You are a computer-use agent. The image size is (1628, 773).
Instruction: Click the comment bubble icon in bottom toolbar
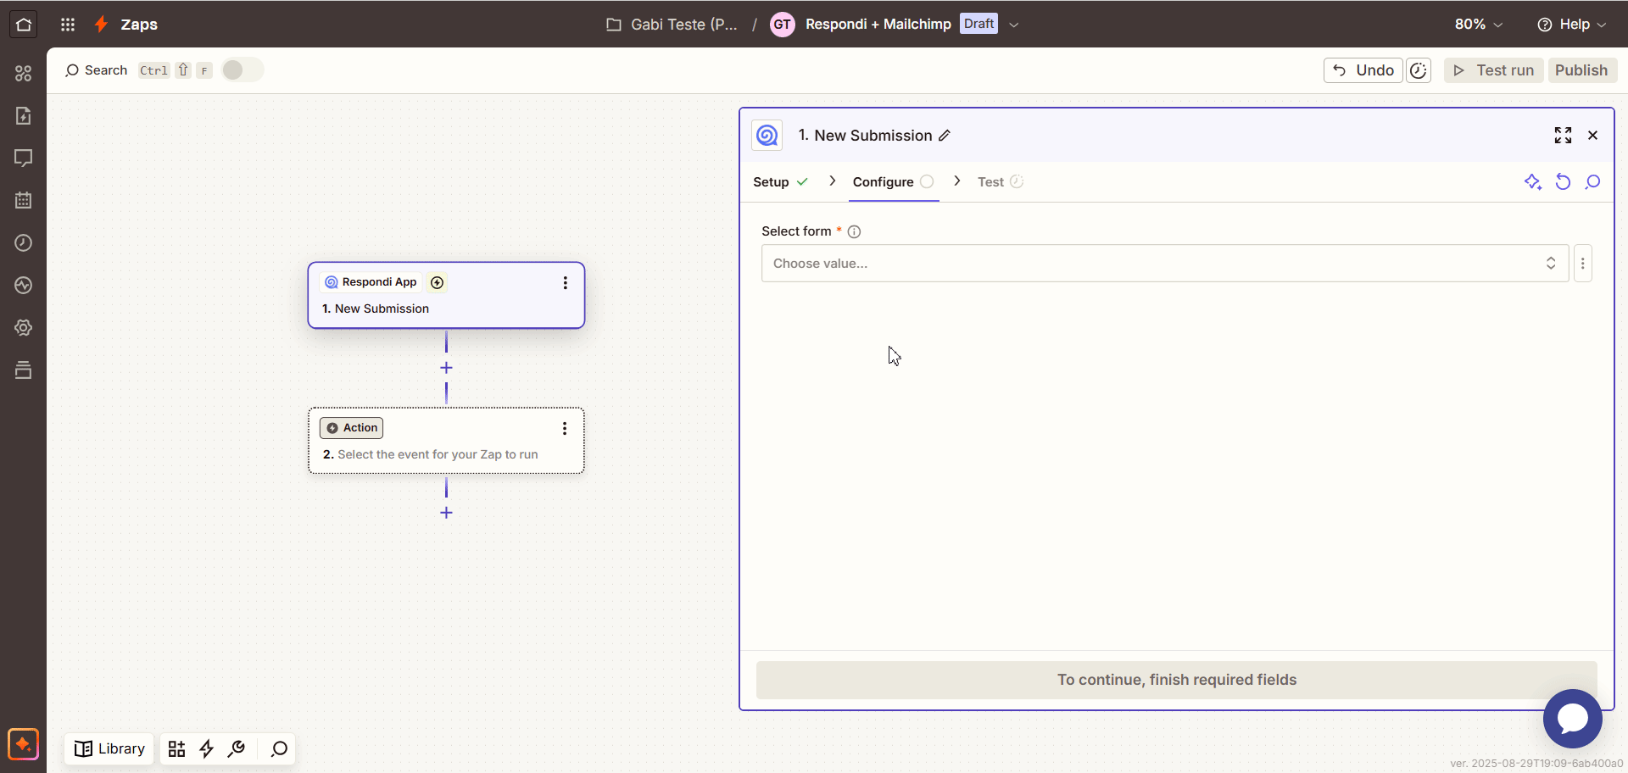point(279,748)
